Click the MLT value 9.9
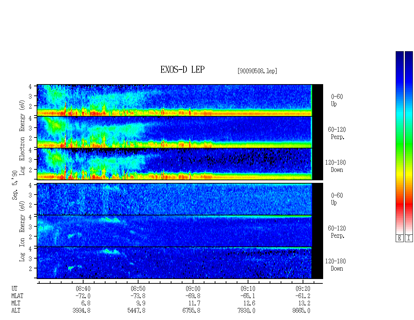Image resolution: width=414 pixels, height=320 pixels. [x=141, y=304]
